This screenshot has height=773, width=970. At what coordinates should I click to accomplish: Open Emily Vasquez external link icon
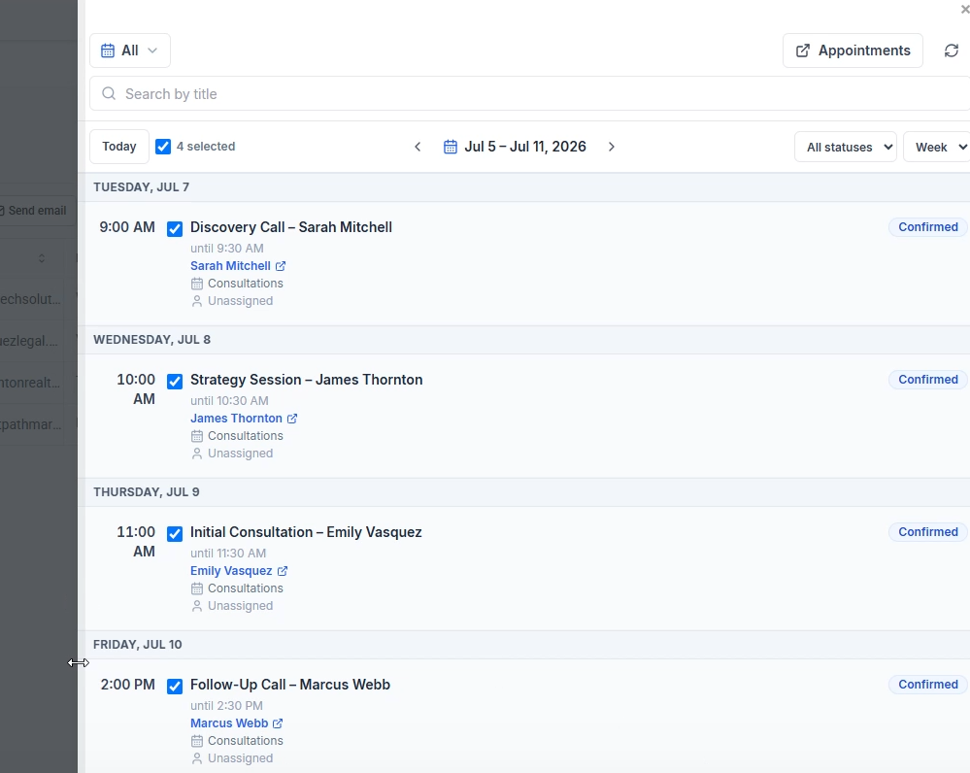click(x=283, y=571)
